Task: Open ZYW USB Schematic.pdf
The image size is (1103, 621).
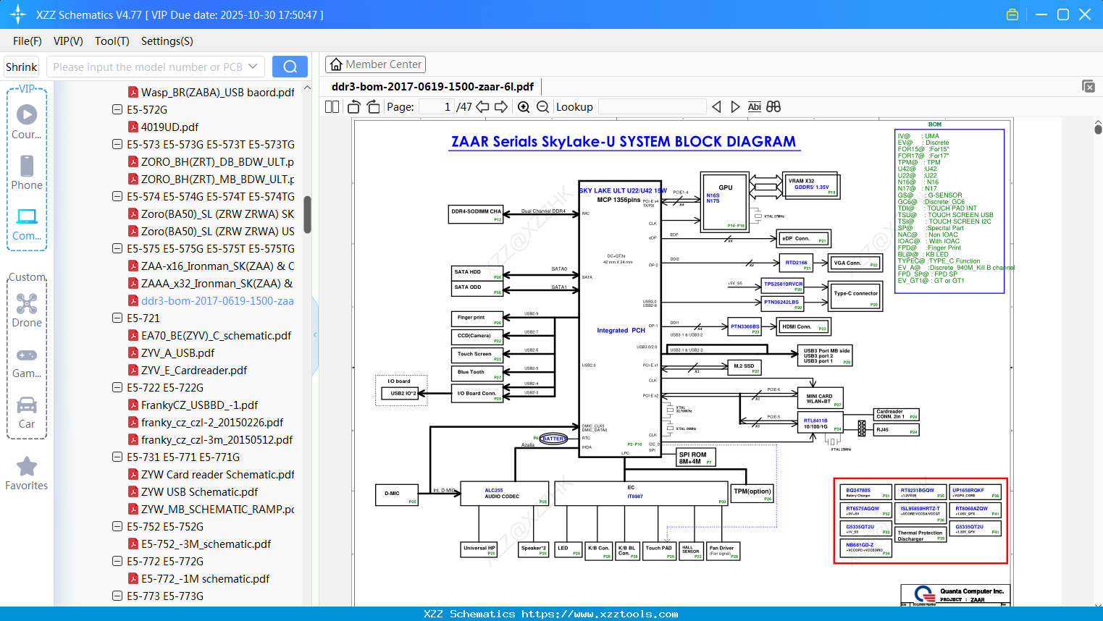Action: [199, 492]
